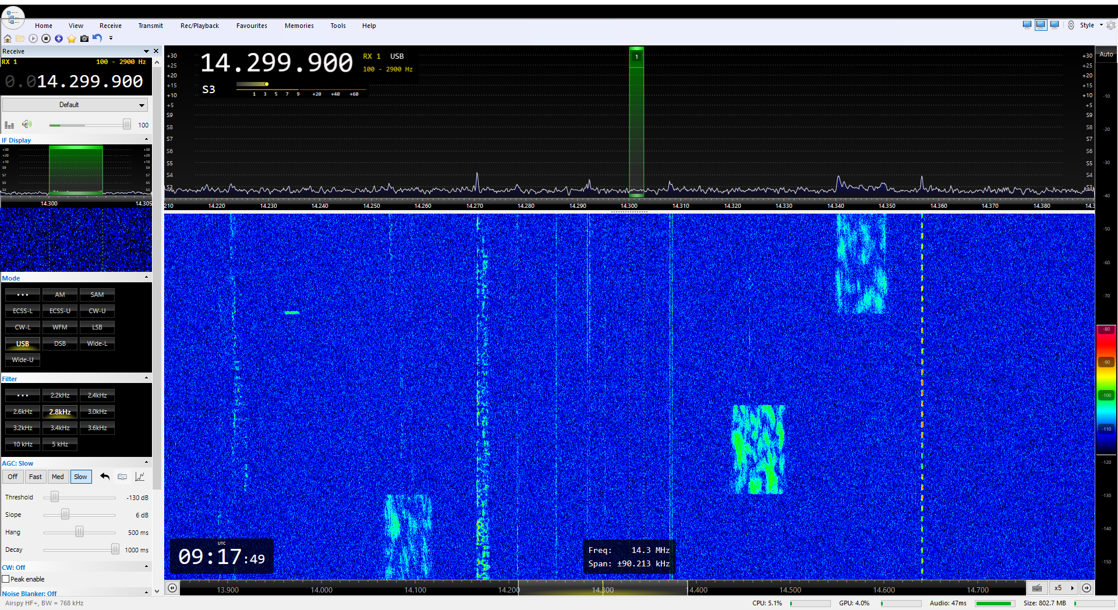Click the waterfall rewind icon at bottom left
The width and height of the screenshot is (1118, 610).
[172, 588]
